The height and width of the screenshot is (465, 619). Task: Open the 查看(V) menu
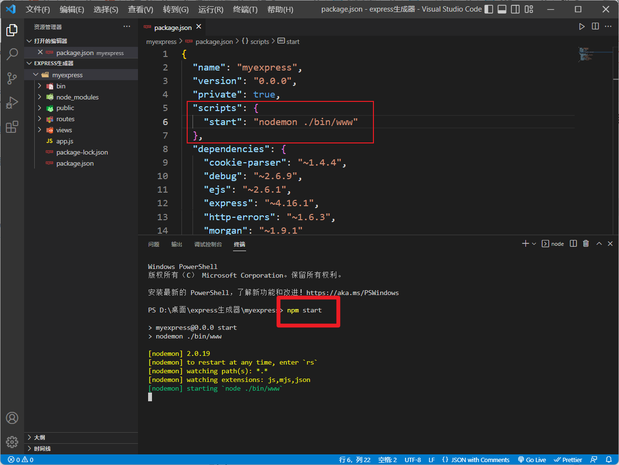[x=140, y=9]
